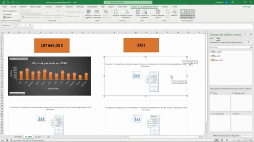Image resolution: width=254 pixels, height=142 pixels.
Task: Check Différer la mise à jour
Action: (x=211, y=136)
